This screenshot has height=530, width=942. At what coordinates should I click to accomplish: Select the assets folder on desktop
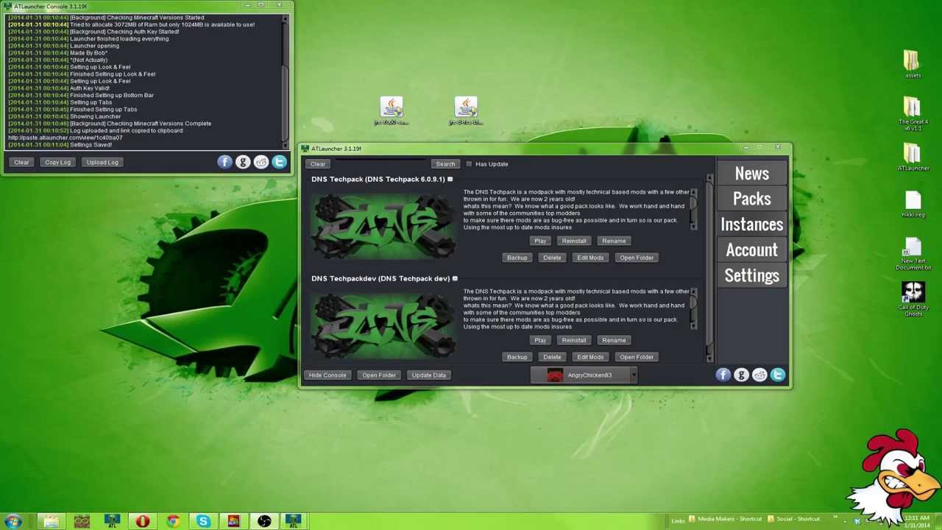click(x=913, y=64)
